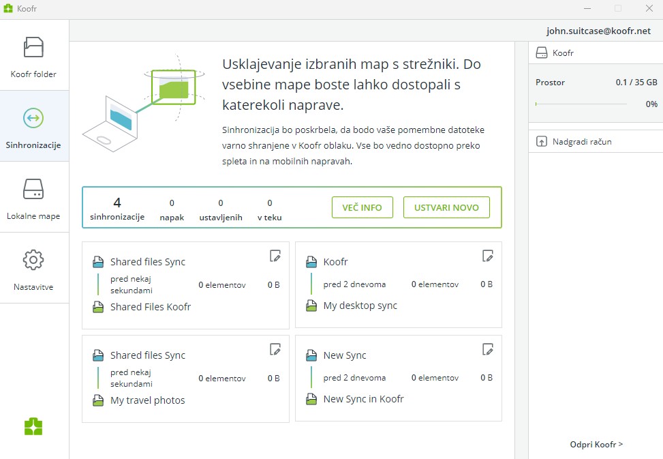Open Nastavitve settings tab
The image size is (663, 459).
click(x=34, y=268)
